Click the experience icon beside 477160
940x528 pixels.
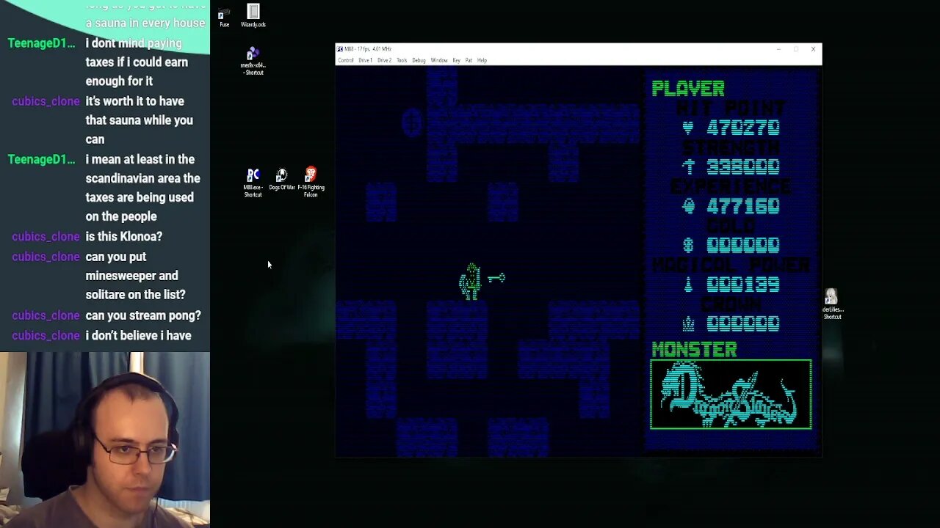click(688, 206)
